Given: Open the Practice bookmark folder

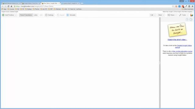Looking at the screenshot, I should pos(36,9).
